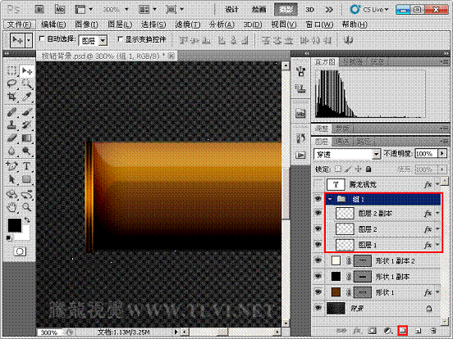The image size is (453, 339).
Task: Select the Brush tool
Action: tap(27, 112)
